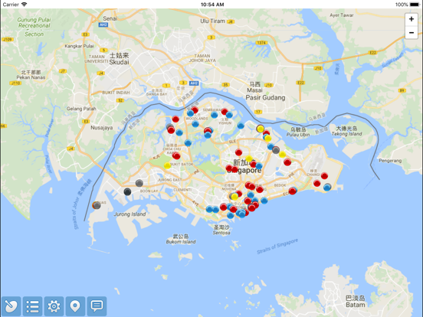Tap the location pin toolbar button
Image resolution: width=423 pixels, height=317 pixels.
pyautogui.click(x=75, y=306)
